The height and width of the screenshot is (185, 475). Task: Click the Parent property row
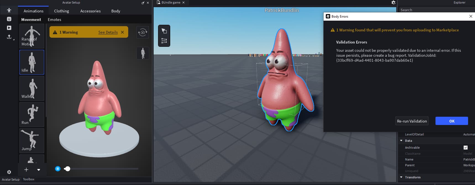[x=437, y=165]
